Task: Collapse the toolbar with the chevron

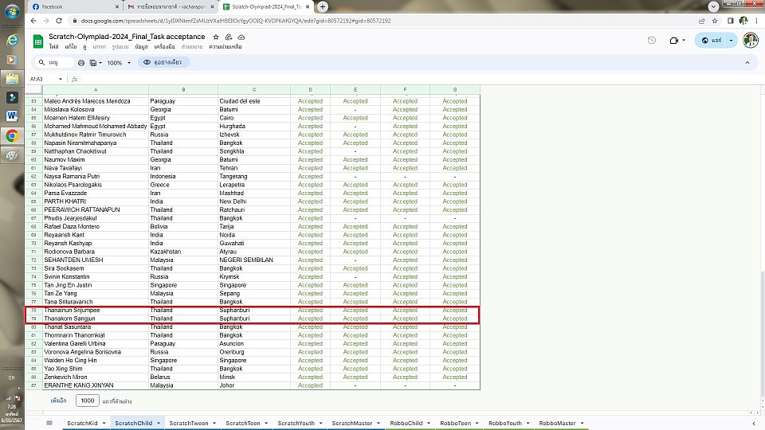Action: tap(747, 62)
